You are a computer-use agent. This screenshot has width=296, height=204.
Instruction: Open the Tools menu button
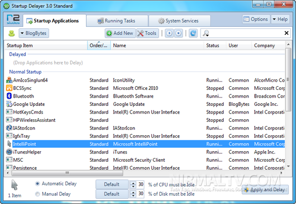(147, 33)
